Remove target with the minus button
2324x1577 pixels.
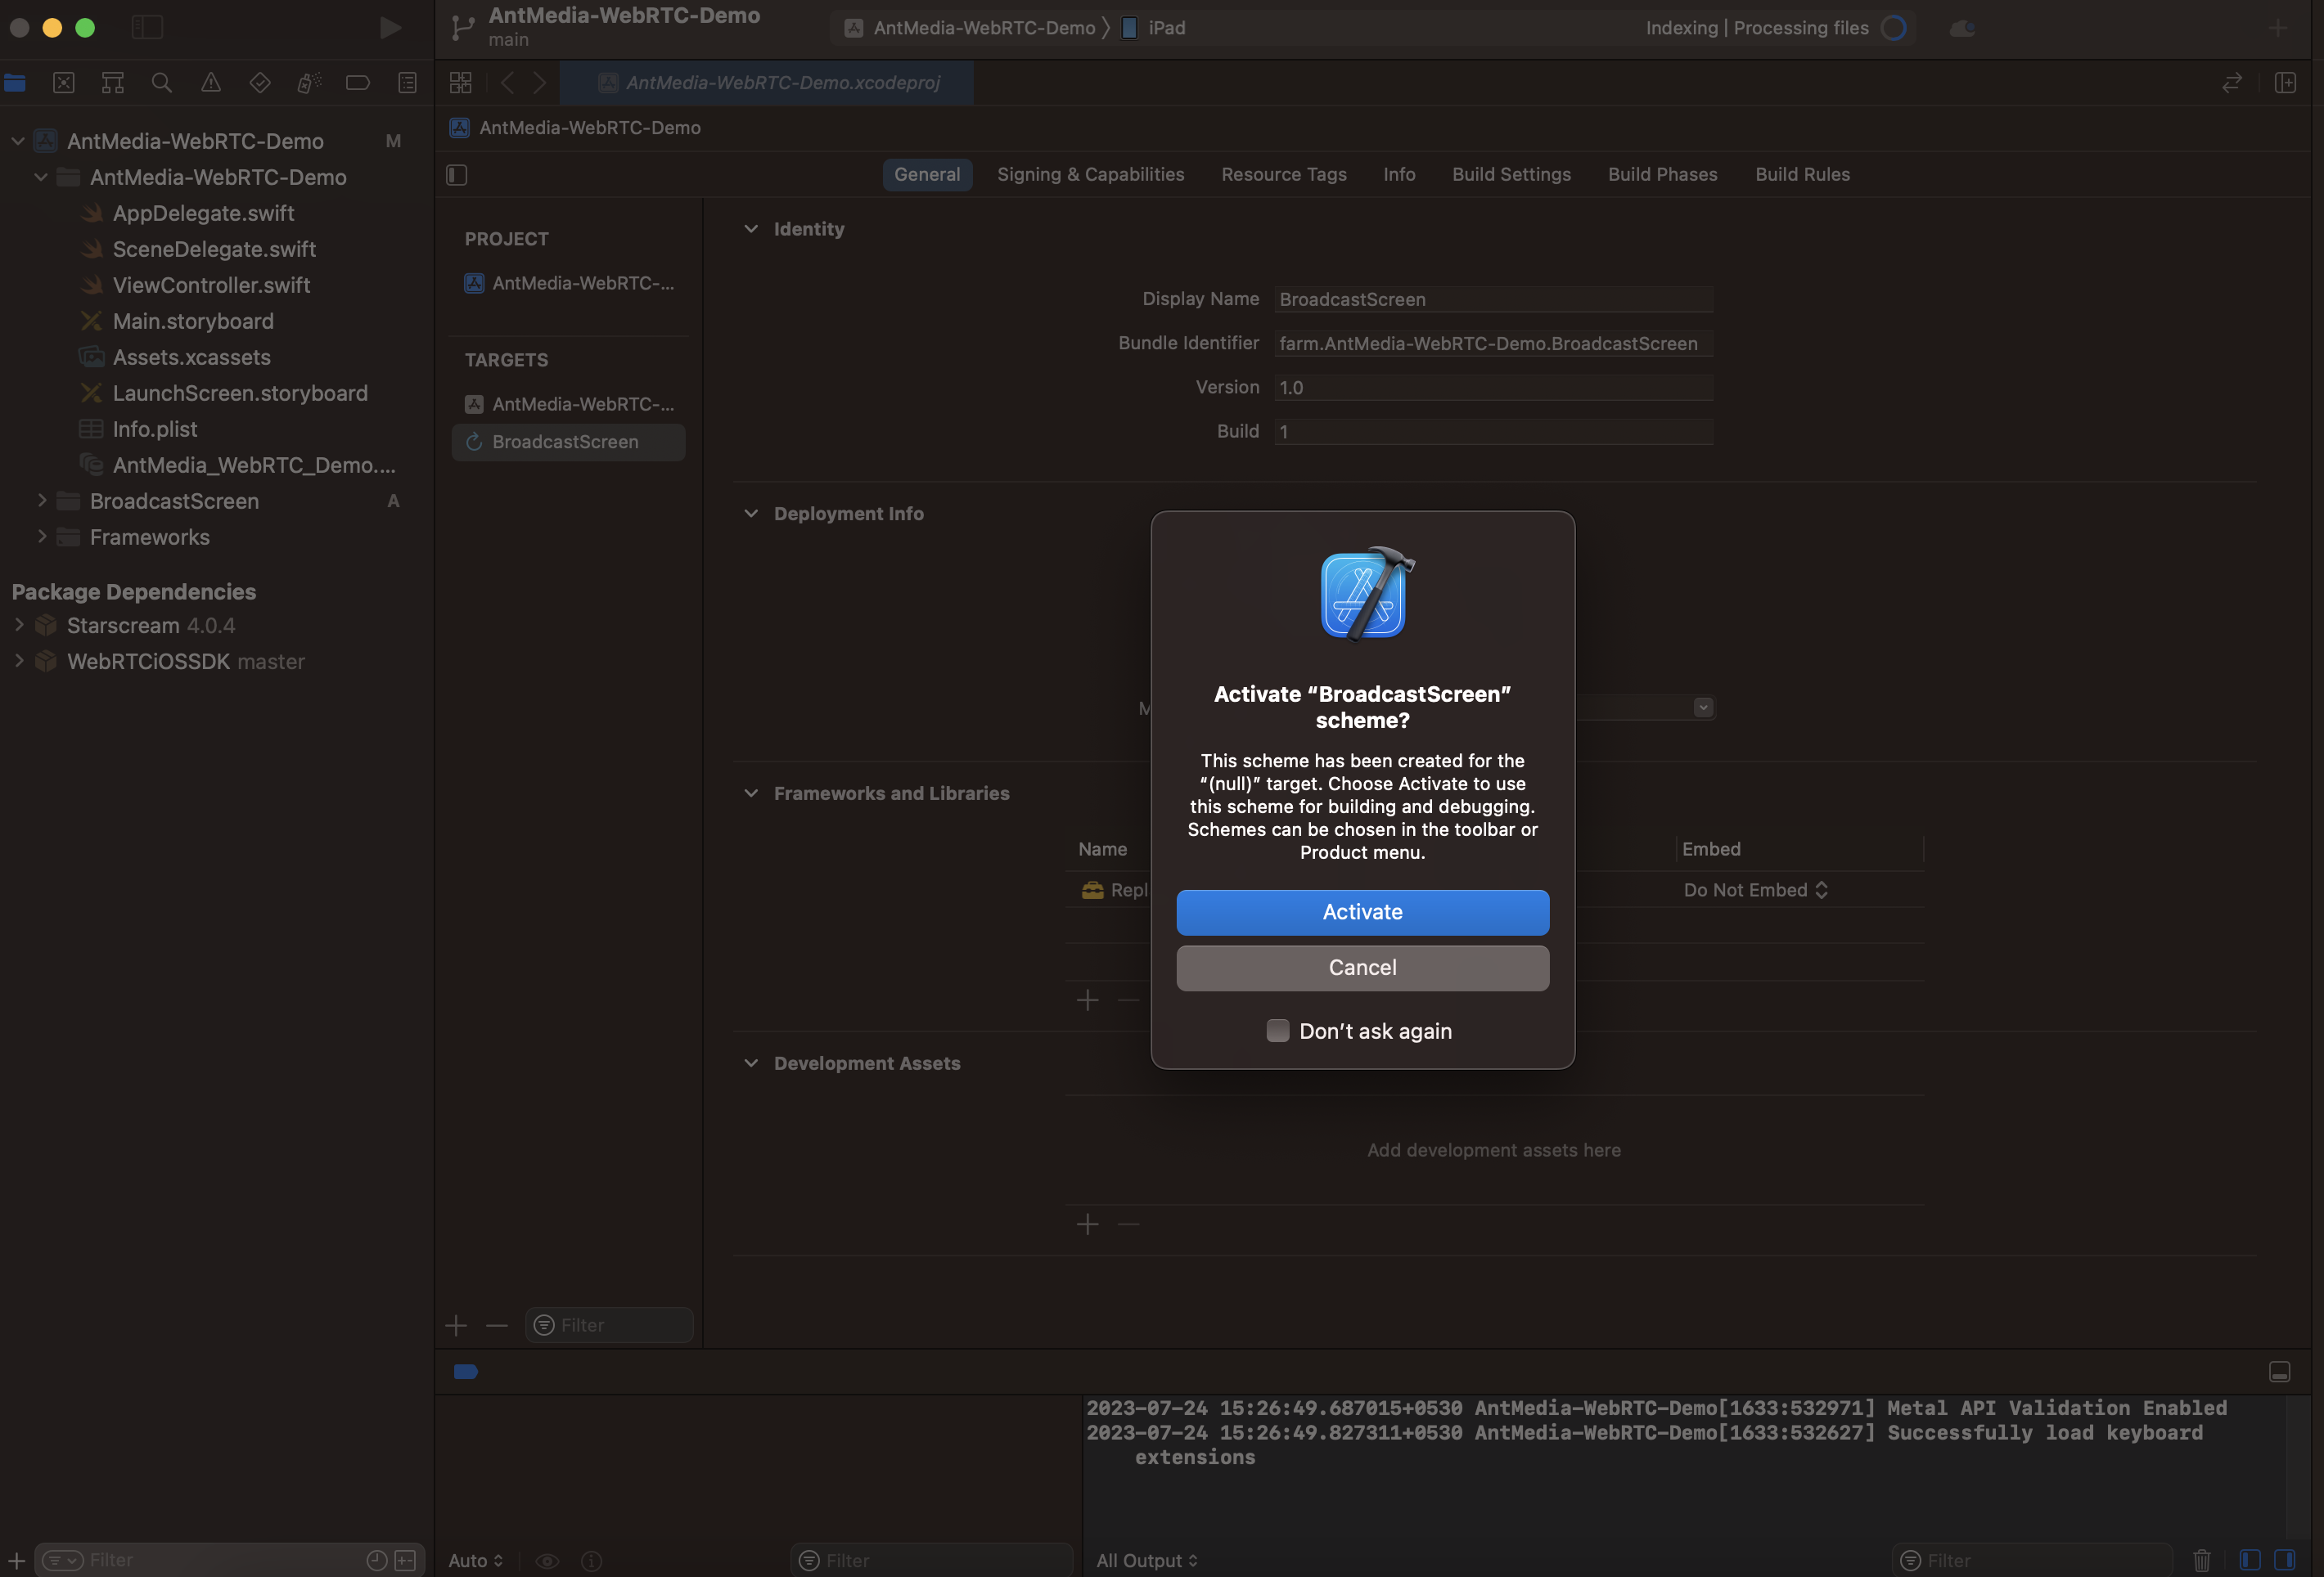[x=497, y=1325]
